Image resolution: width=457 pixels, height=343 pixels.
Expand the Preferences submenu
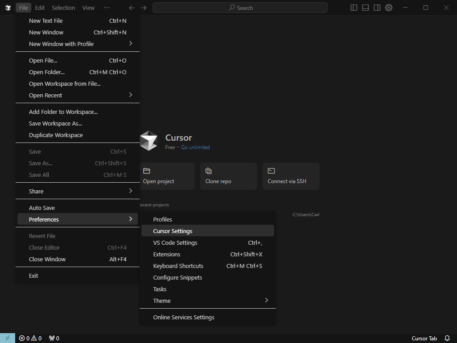78,219
